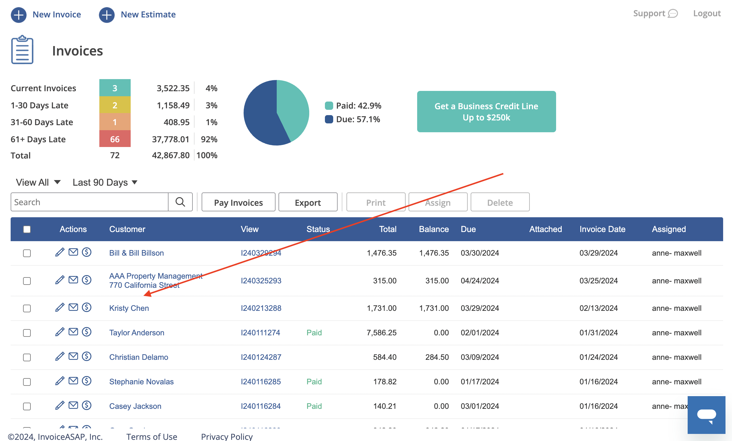The height and width of the screenshot is (441, 732).
Task: Click the New Estimate plus icon
Action: pos(106,14)
